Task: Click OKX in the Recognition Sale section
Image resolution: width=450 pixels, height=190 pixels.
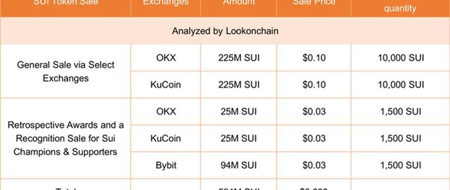Action: click(x=166, y=112)
